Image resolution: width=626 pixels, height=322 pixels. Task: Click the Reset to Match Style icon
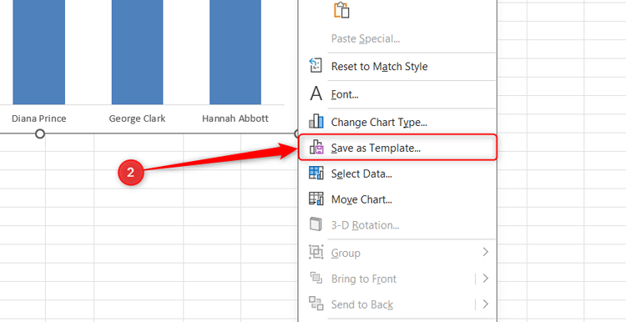(316, 65)
